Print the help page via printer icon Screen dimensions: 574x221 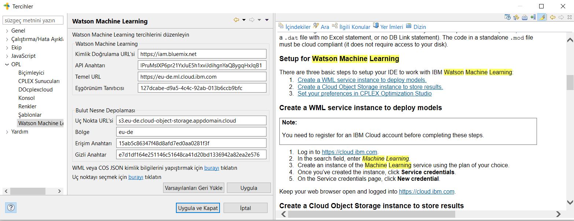click(x=525, y=17)
